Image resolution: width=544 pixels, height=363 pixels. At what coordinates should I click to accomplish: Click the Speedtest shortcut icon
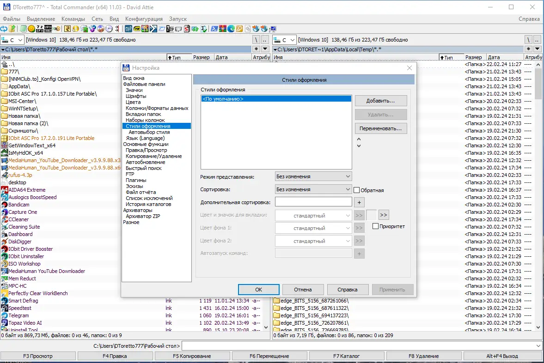pyautogui.click(x=5, y=308)
